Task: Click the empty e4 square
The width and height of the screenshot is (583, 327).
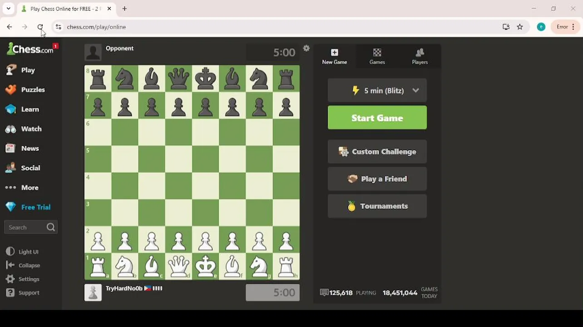Action: 205,186
